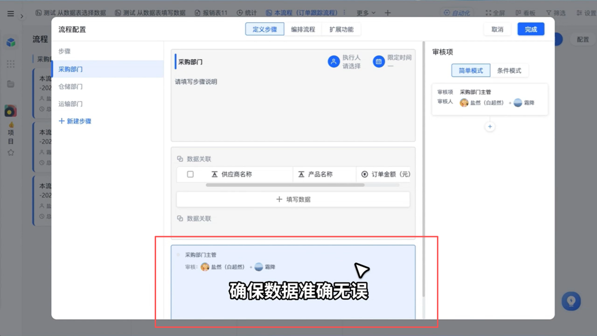
Task: Click the lightbulb help button bottom right
Action: pyautogui.click(x=571, y=301)
